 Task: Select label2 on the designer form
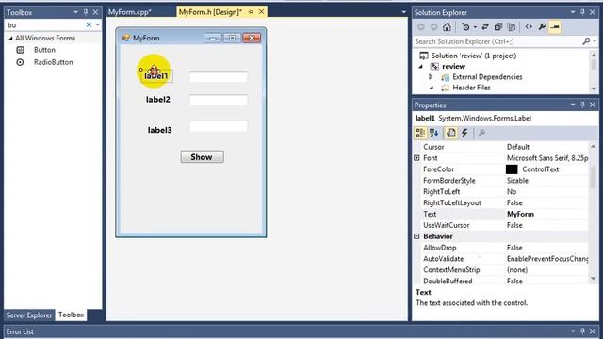point(157,100)
